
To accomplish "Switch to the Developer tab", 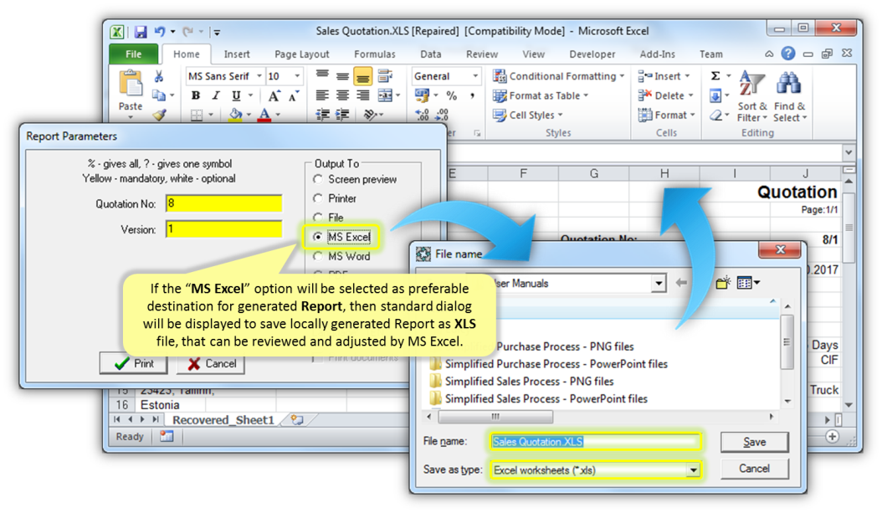I will click(592, 54).
